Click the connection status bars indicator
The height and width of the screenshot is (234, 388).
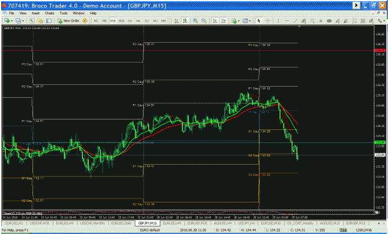pos(343,230)
